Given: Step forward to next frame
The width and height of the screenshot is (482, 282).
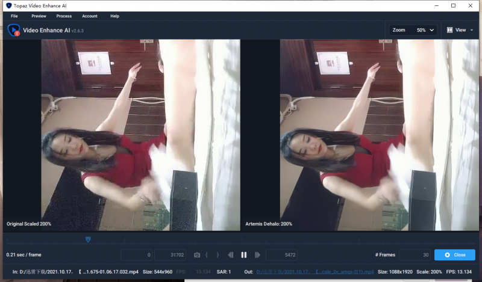Looking at the screenshot, I should (257, 255).
